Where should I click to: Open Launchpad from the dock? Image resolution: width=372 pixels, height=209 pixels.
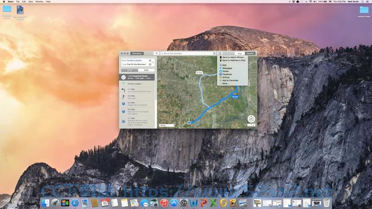[55, 203]
